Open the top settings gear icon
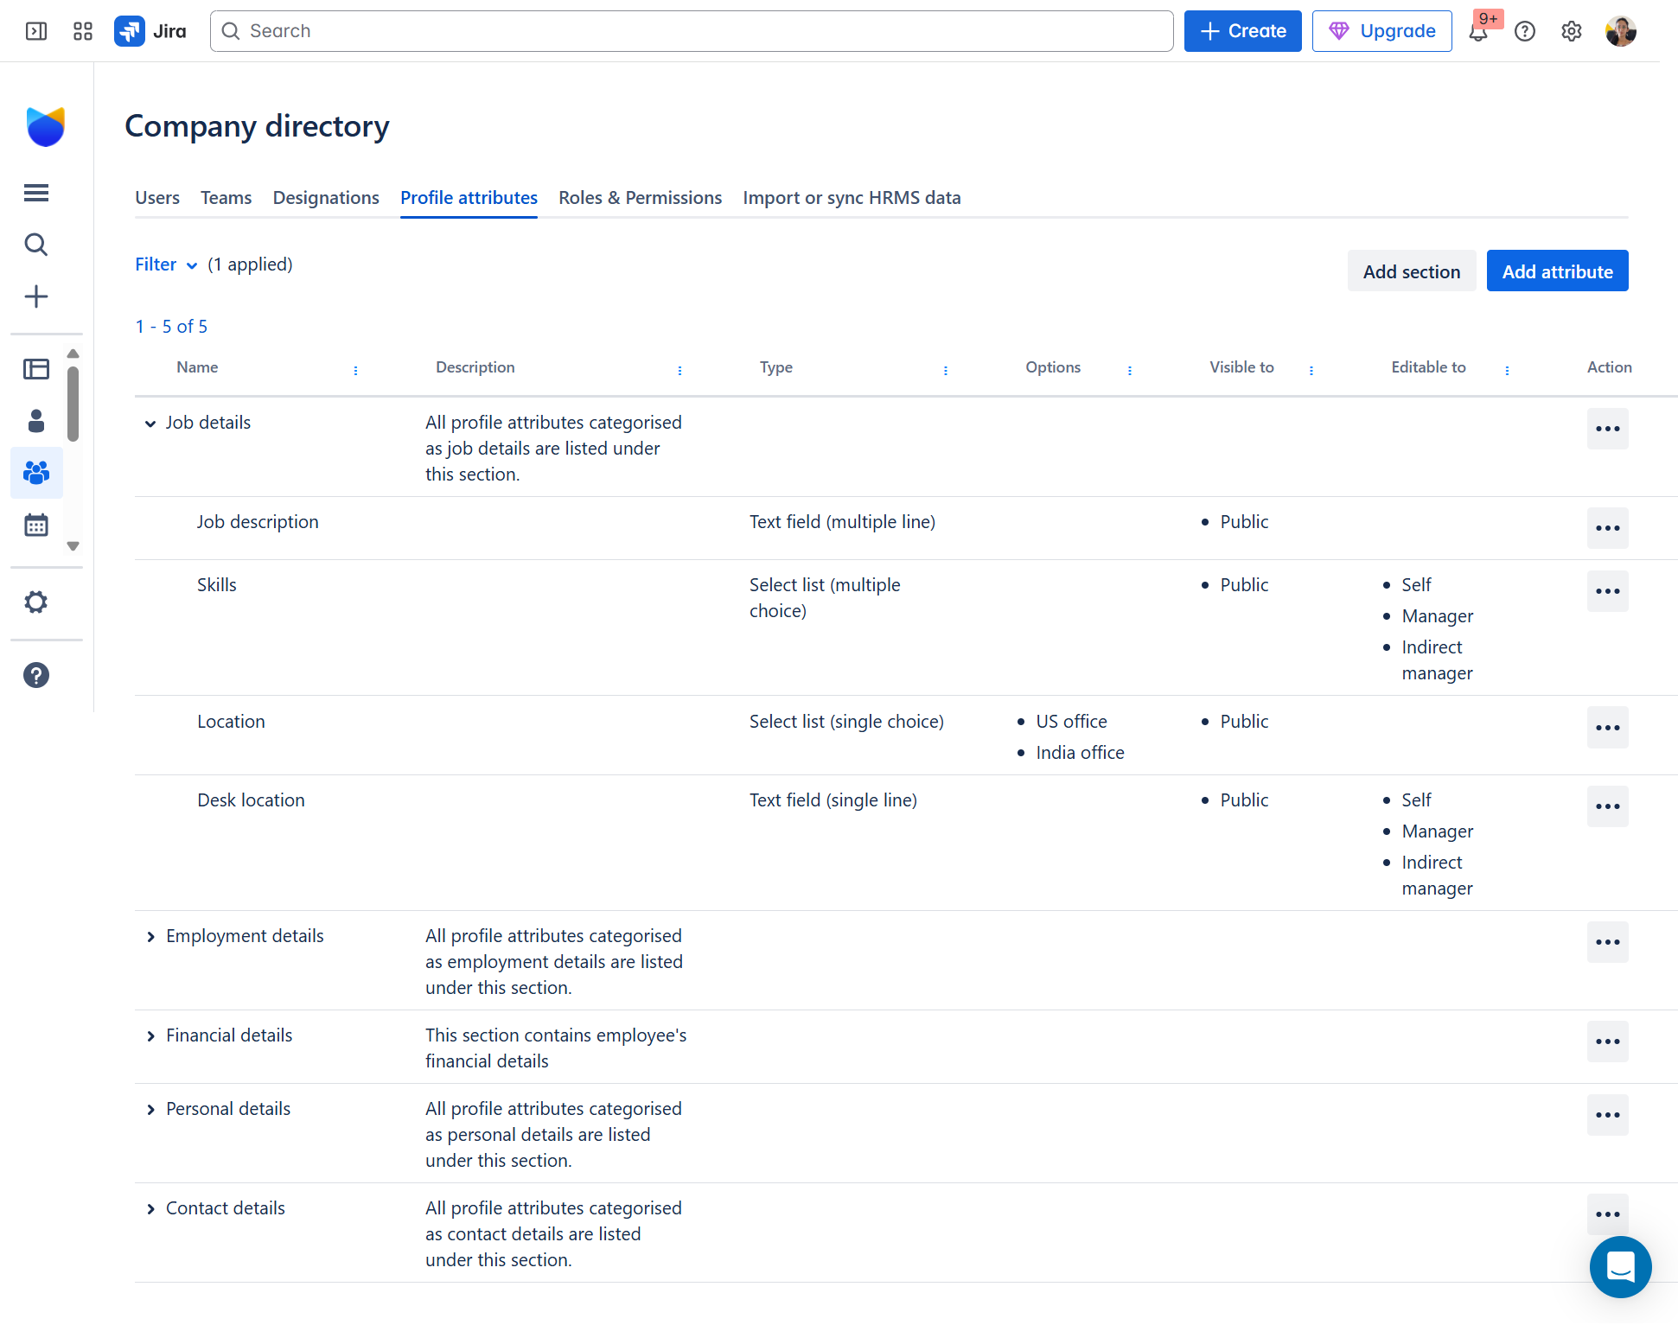 click(1572, 31)
